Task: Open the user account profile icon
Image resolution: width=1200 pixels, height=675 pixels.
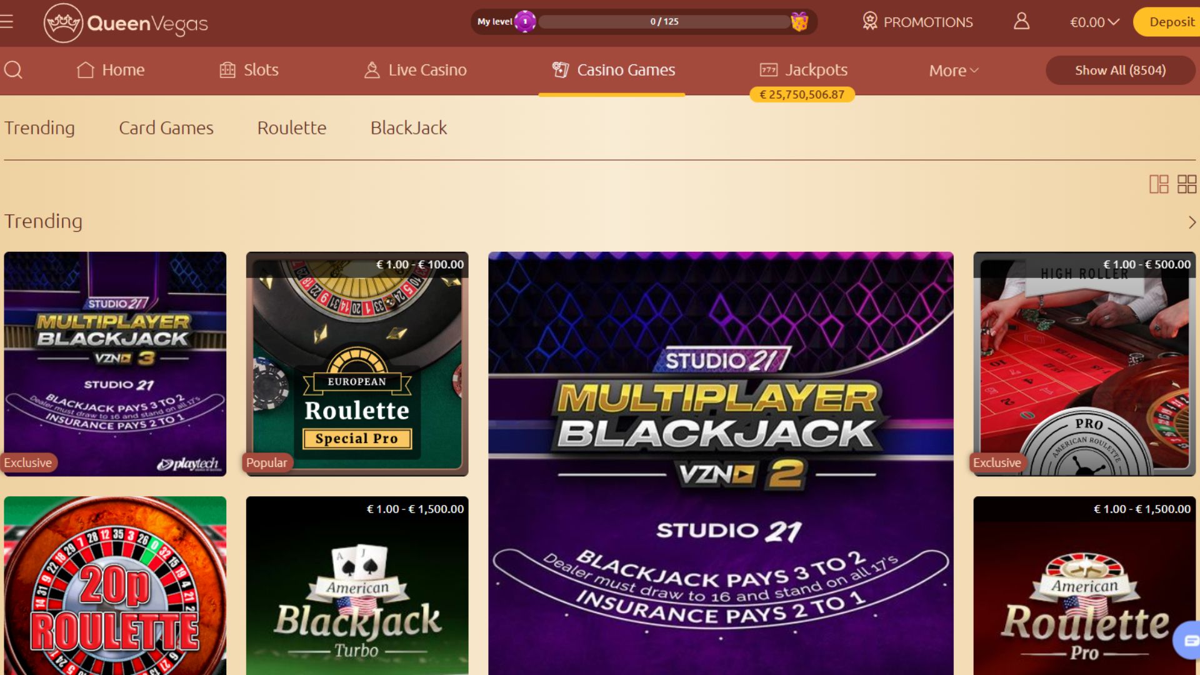Action: (x=1021, y=21)
